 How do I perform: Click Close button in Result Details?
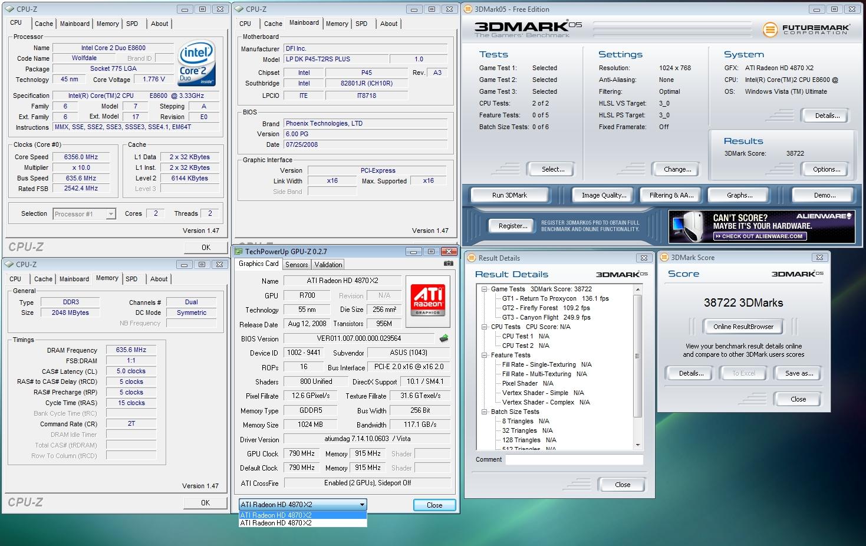[623, 485]
